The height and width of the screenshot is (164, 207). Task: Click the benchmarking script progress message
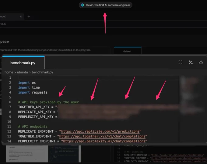click(45, 50)
